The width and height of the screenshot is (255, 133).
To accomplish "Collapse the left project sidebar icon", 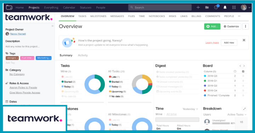I will tap(52, 26).
